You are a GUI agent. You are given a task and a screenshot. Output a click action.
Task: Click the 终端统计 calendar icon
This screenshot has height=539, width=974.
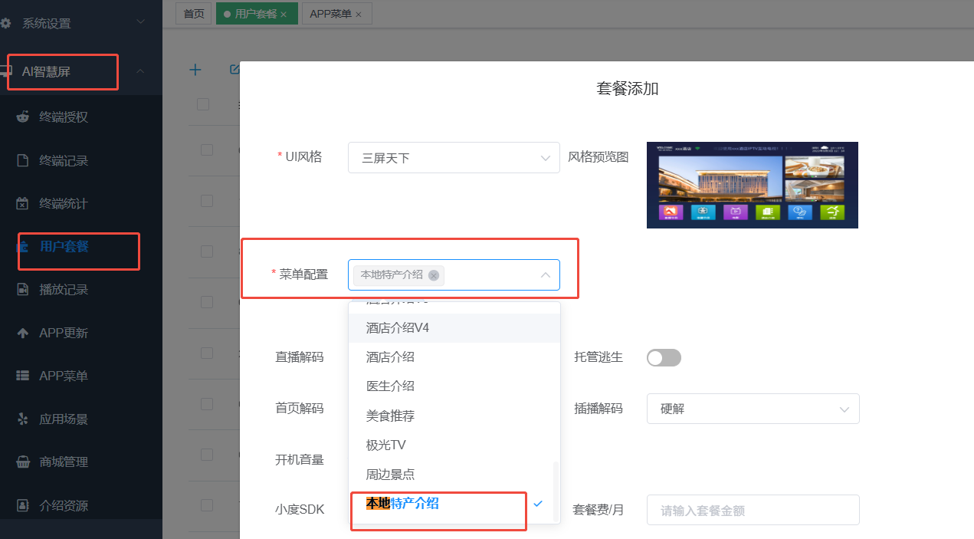23,204
